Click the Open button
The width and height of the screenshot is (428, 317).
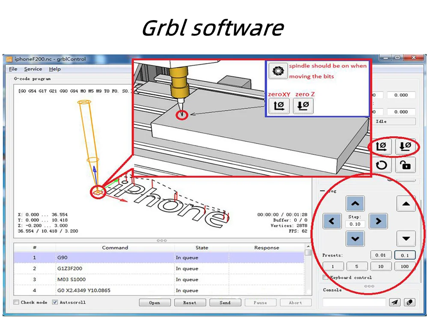coord(155,302)
